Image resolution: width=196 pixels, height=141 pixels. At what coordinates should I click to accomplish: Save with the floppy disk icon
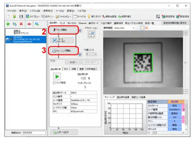click(x=21, y=16)
